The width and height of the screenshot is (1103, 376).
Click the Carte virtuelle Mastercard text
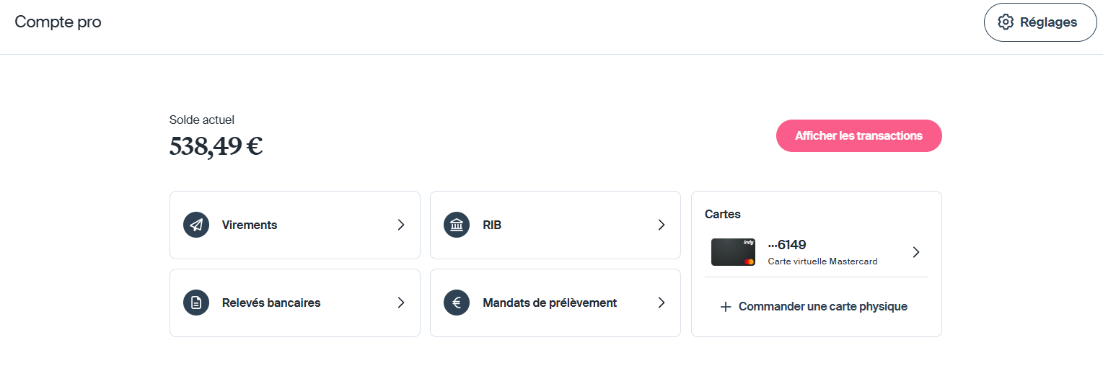(x=822, y=261)
